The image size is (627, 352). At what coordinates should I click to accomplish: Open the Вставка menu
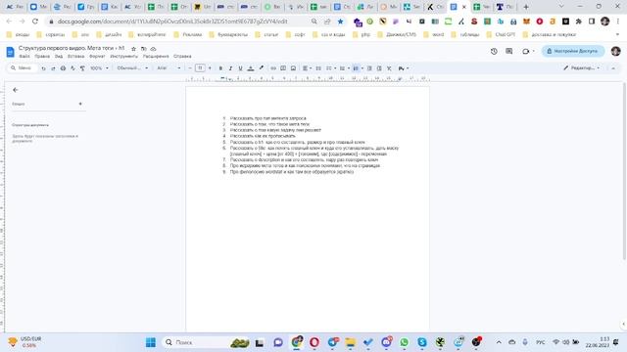[x=76, y=57]
